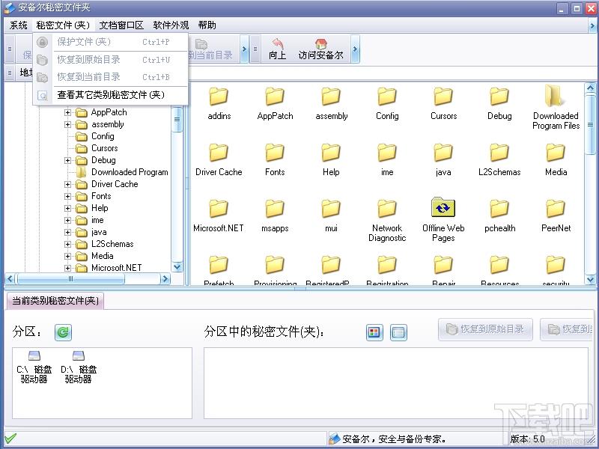The image size is (599, 449).
Task: Choose 保护文件(夹) menu entry
Action: pyautogui.click(x=111, y=42)
